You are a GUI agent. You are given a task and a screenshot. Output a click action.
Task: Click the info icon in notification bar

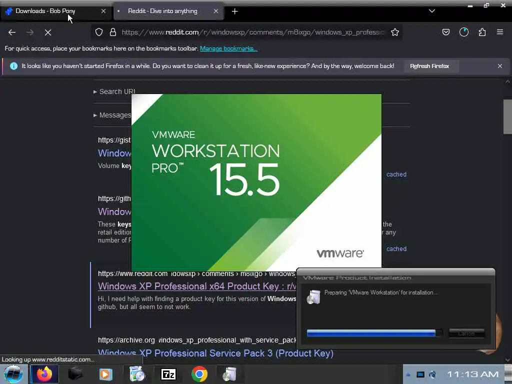[13, 66]
